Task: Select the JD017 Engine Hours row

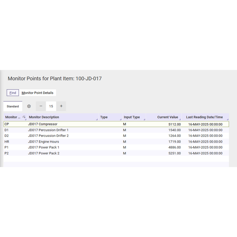Action: 43,141
